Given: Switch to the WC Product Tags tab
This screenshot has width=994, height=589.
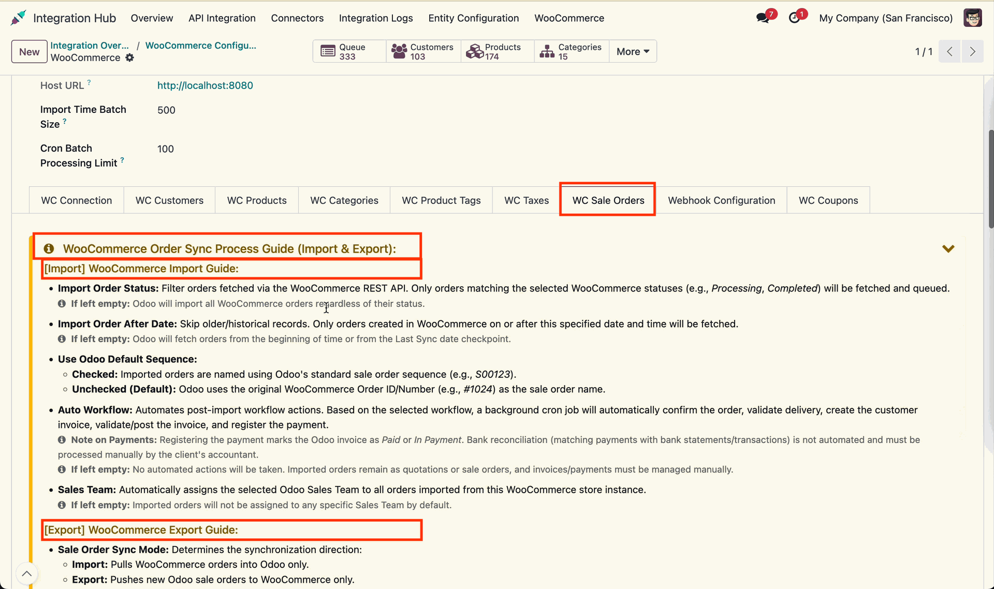Looking at the screenshot, I should (441, 200).
